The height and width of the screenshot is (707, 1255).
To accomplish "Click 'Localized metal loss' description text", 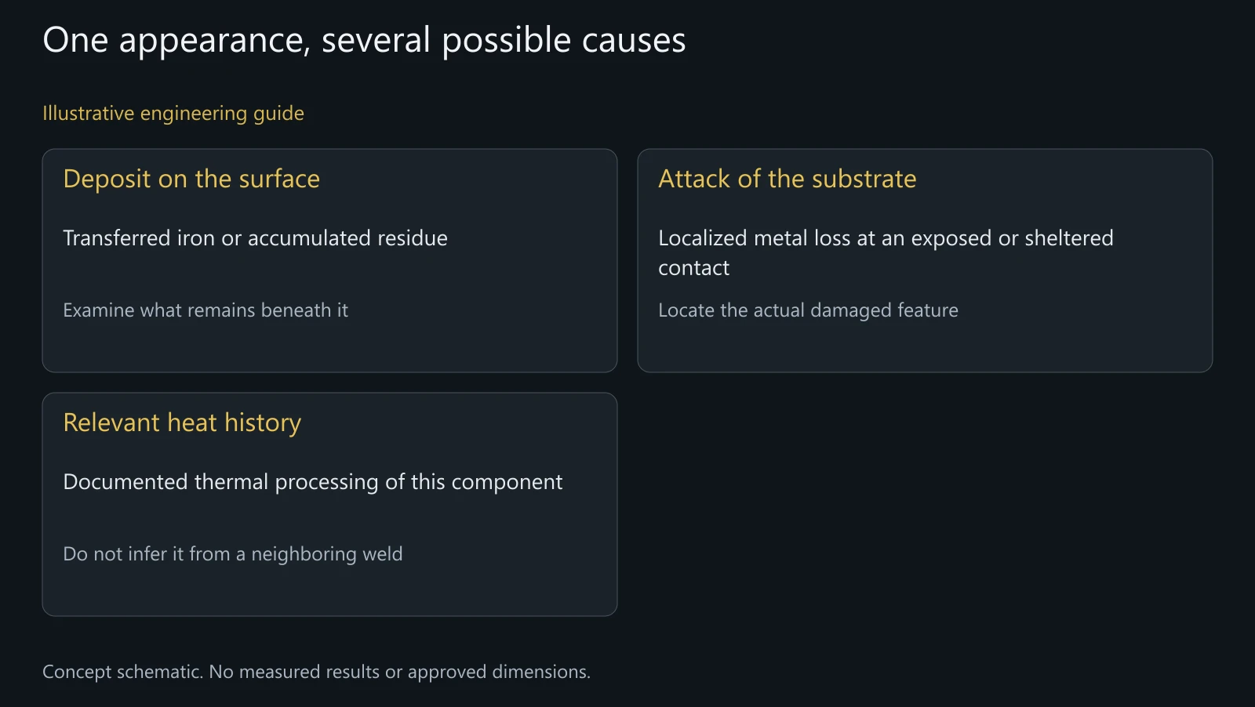I will [886, 252].
